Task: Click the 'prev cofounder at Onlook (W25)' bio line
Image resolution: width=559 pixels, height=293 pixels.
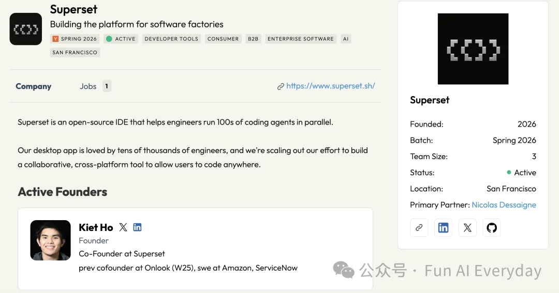Action: (x=188, y=268)
